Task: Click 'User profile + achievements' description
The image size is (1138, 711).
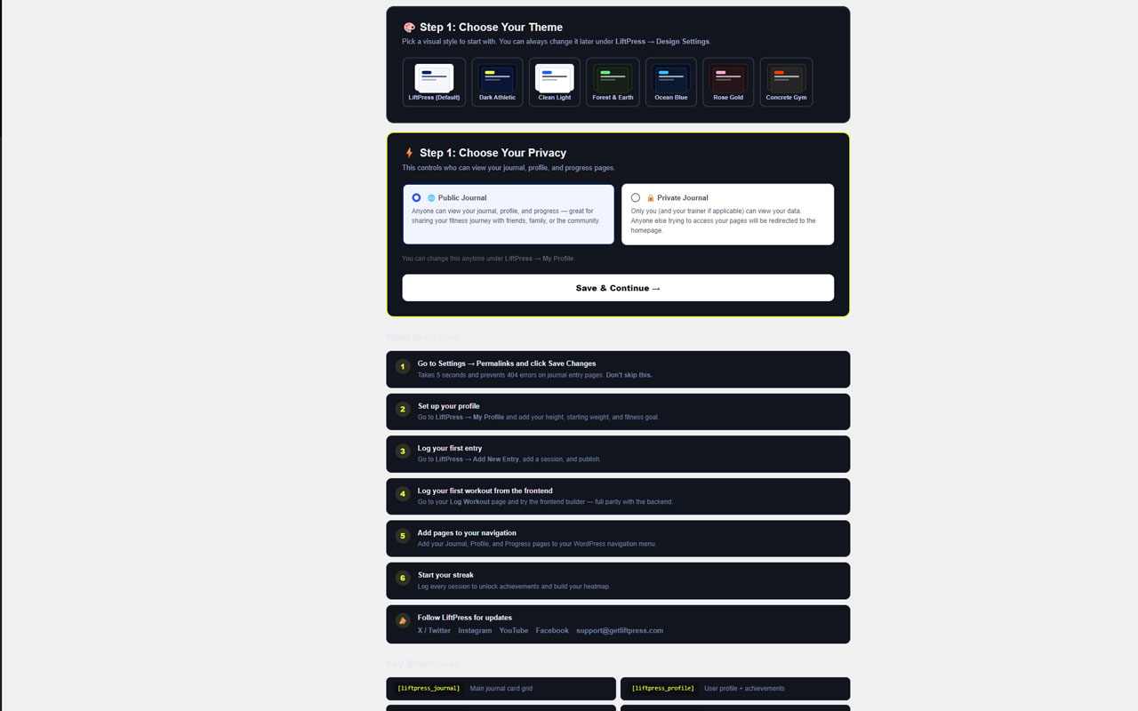Action: coord(744,689)
